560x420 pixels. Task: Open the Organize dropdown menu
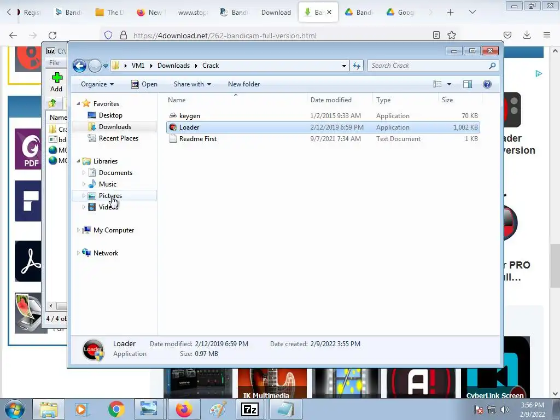pos(97,84)
